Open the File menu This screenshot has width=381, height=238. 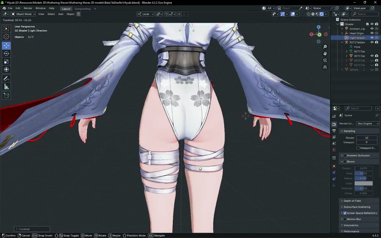[x=10, y=8]
